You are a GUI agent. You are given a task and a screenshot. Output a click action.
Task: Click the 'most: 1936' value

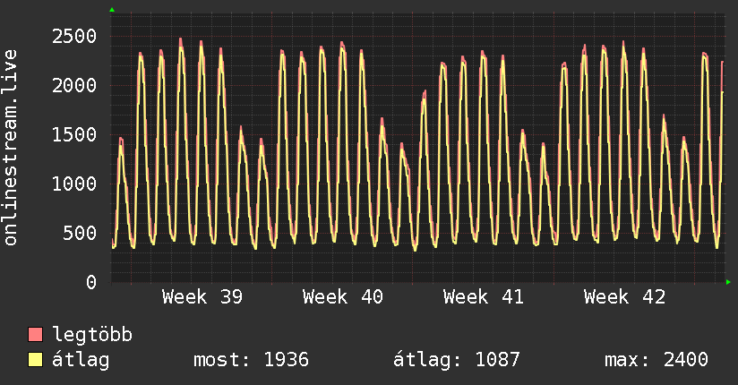click(x=252, y=360)
